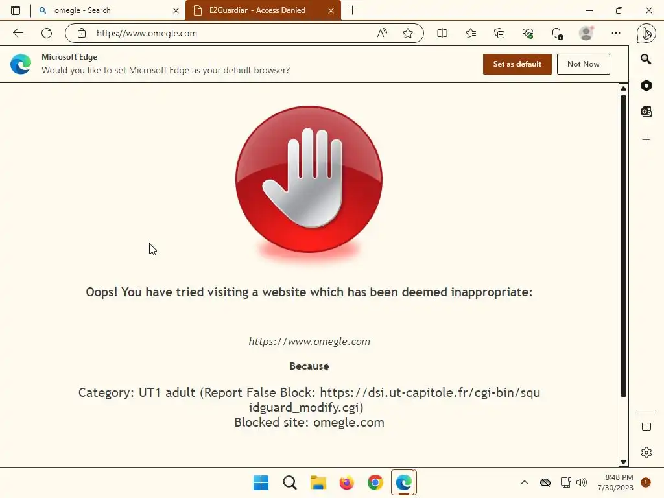The height and width of the screenshot is (498, 664).
Task: Open the Favorites list
Action: [471, 33]
